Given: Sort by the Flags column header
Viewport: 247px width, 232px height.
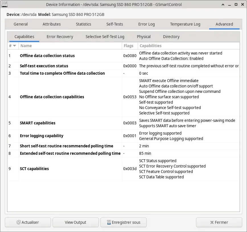Looking at the screenshot, I should (130, 46).
